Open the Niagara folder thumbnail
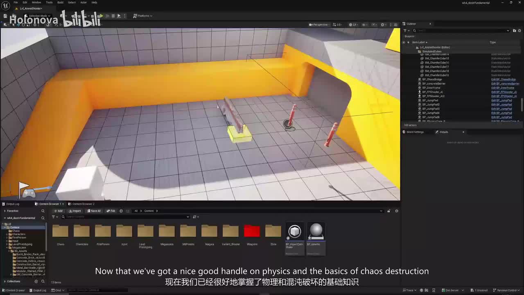This screenshot has height=295, width=524. (x=209, y=231)
